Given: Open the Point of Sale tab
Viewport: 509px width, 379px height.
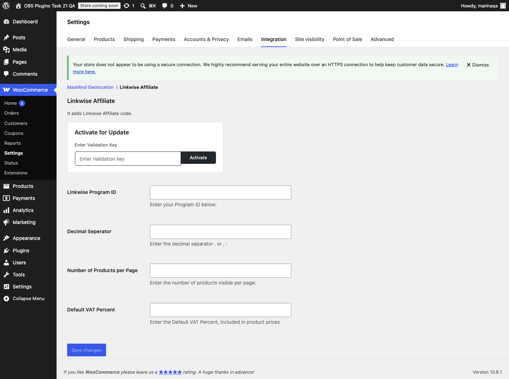Looking at the screenshot, I should (x=347, y=39).
